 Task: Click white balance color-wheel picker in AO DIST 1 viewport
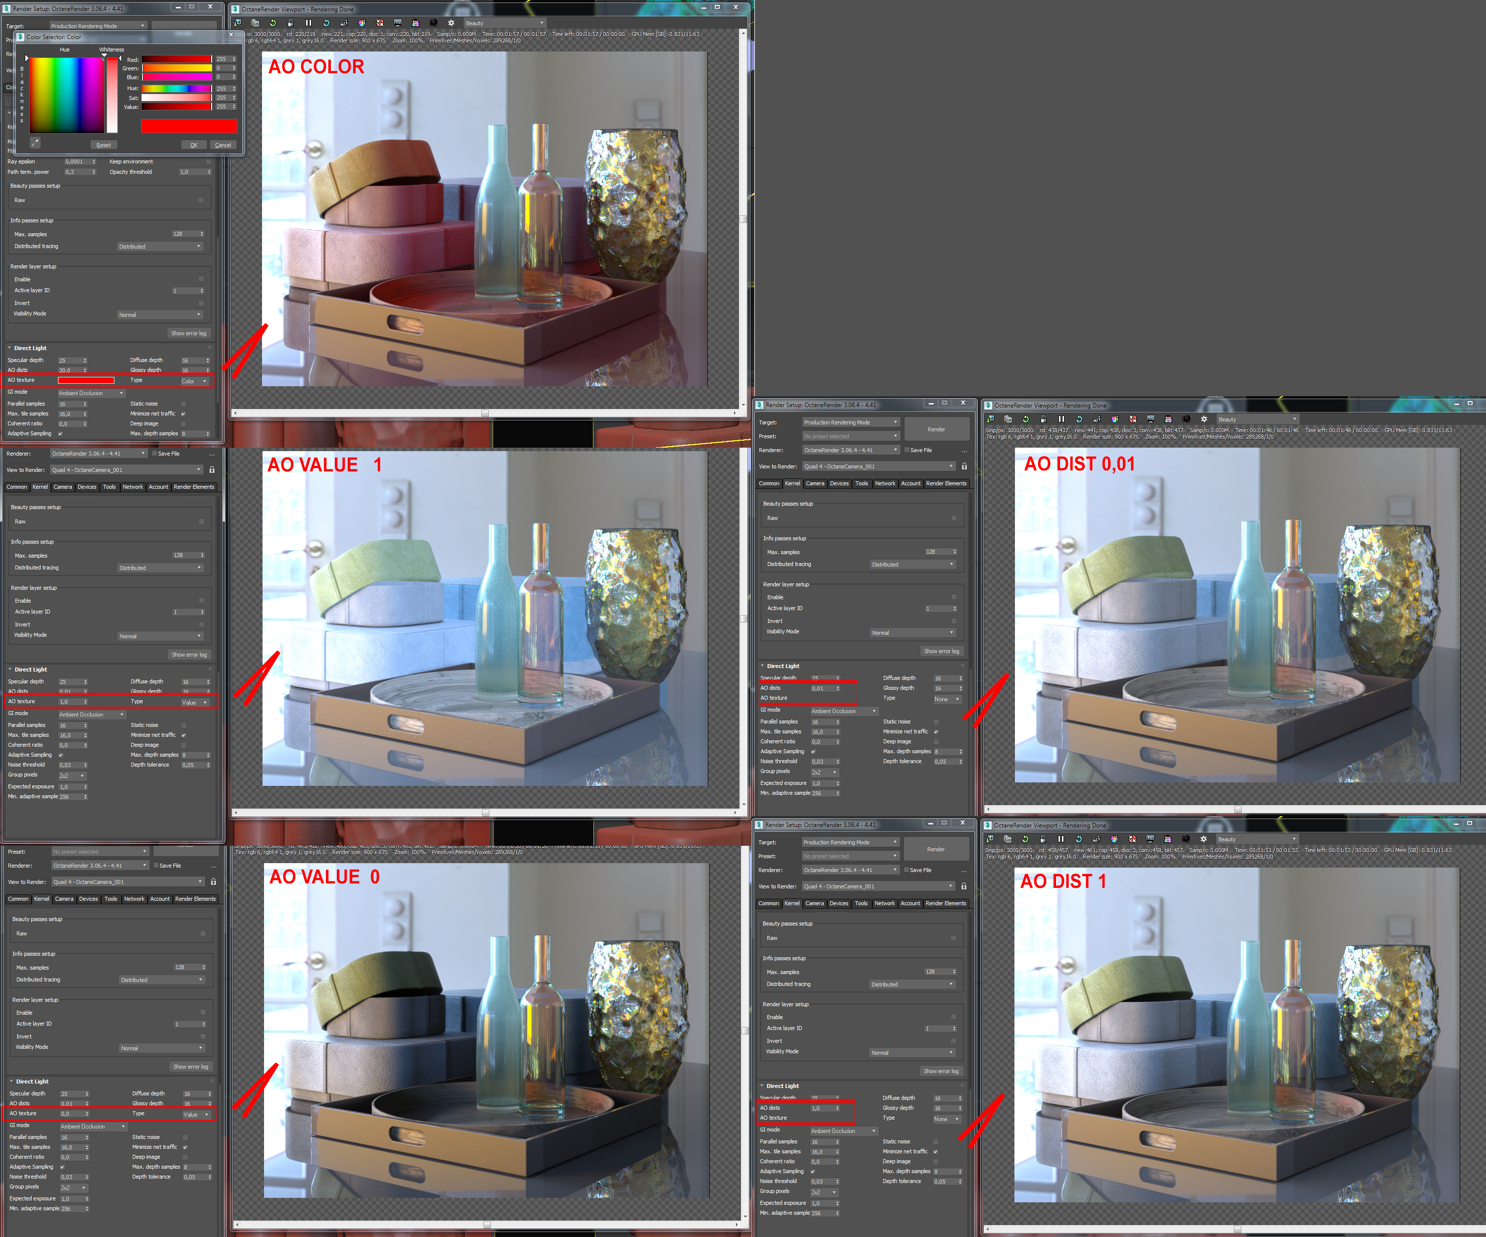click(1114, 839)
